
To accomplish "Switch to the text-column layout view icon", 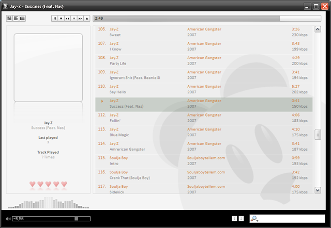I will click(16, 19).
